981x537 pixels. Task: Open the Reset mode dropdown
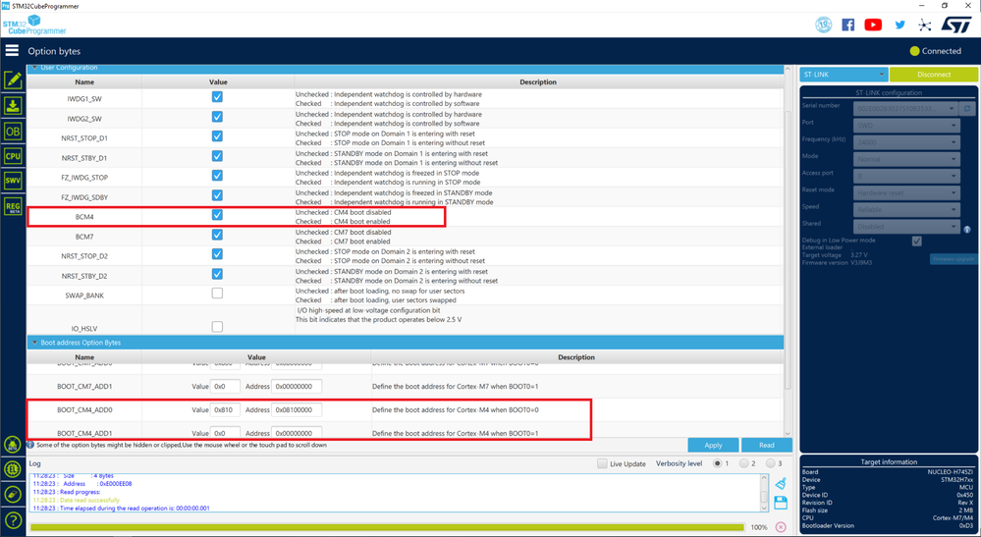tap(906, 192)
